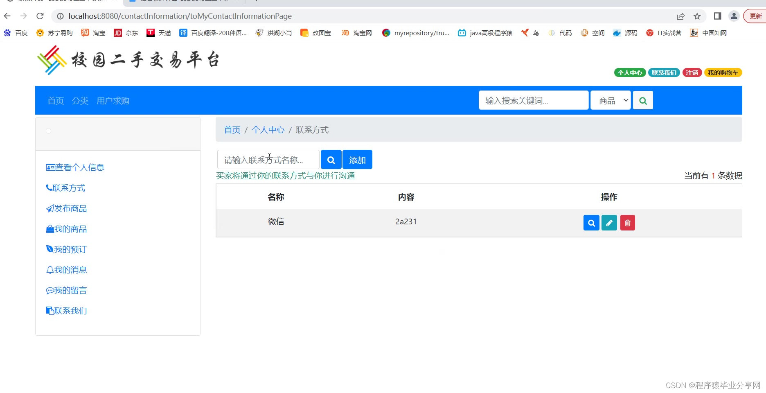Open 首页 in the blue navbar
The width and height of the screenshot is (766, 393).
(56, 101)
